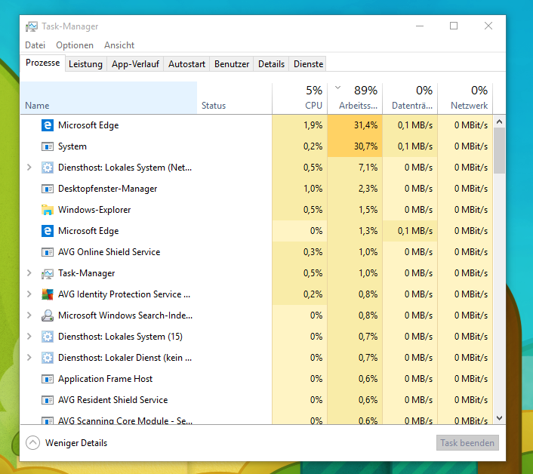Switch to the Leistung tab
The image size is (533, 474).
click(85, 64)
